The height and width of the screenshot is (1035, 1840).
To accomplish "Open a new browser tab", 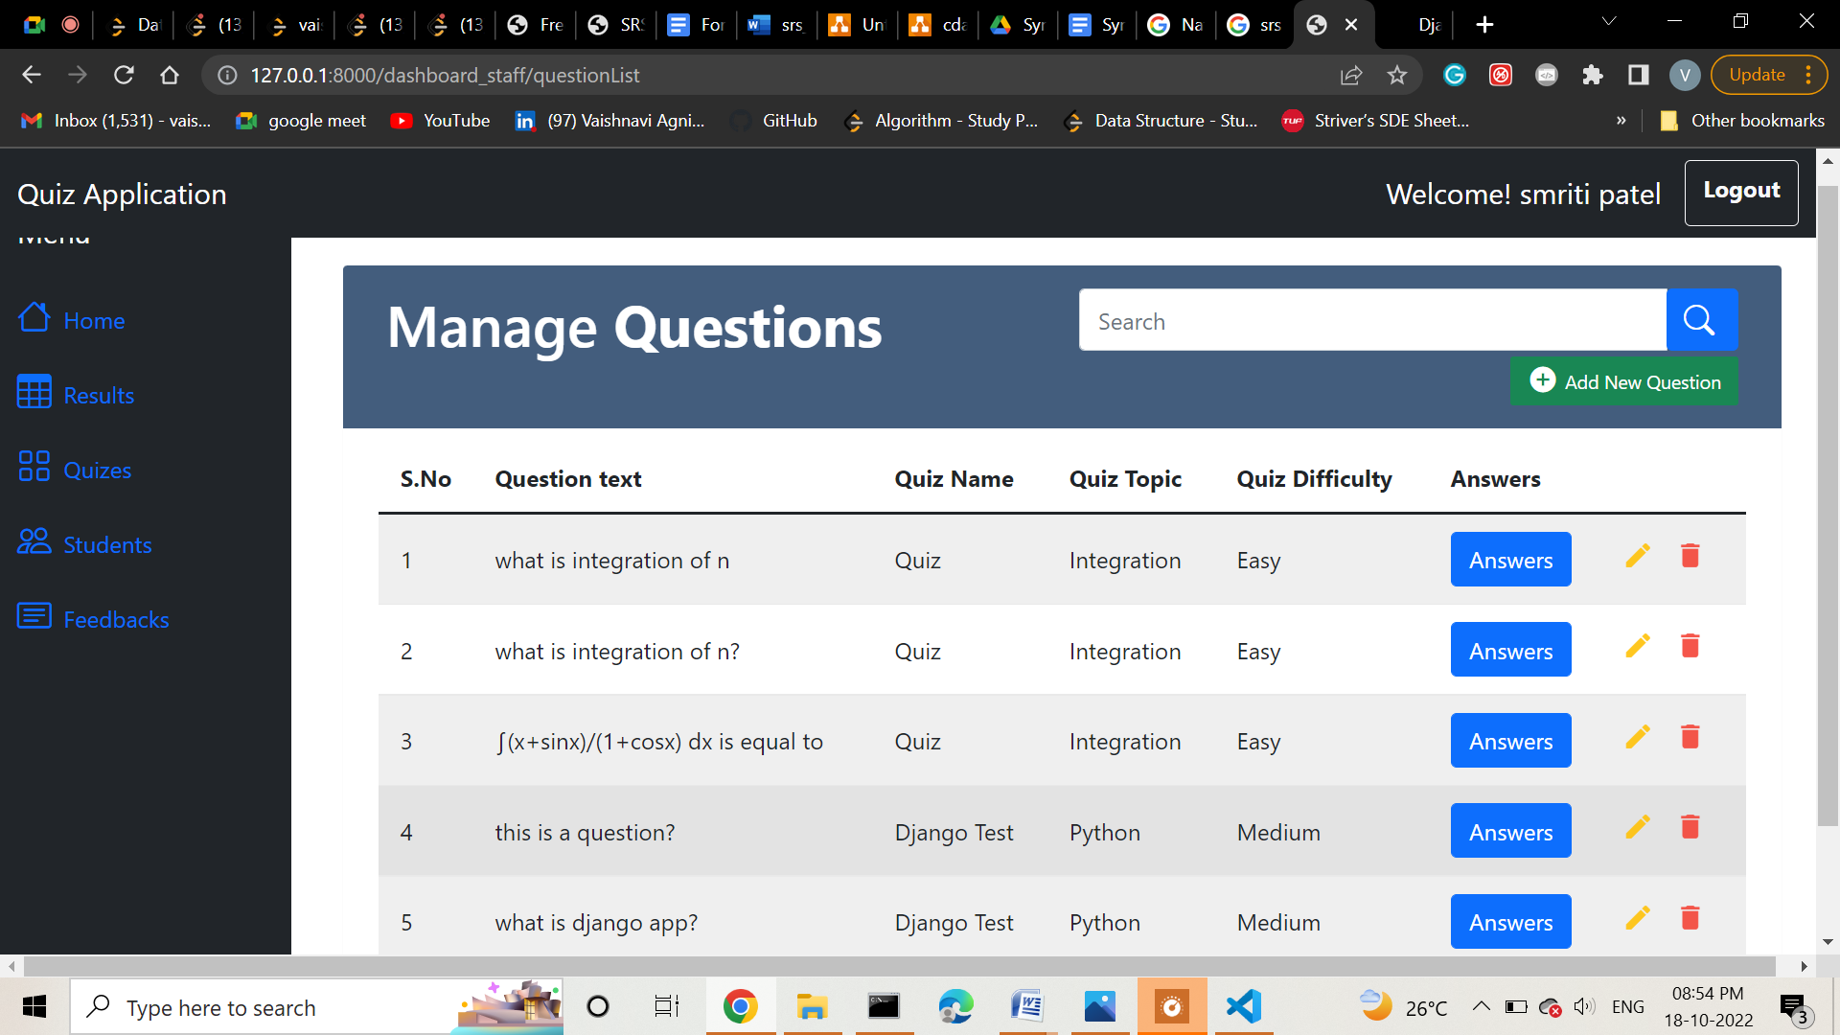I will pos(1484,25).
